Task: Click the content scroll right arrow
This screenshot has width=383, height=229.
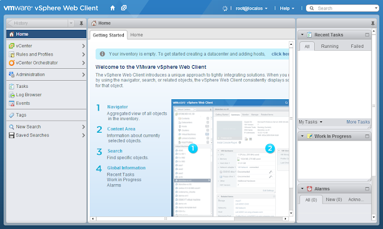Action: [x=285, y=219]
